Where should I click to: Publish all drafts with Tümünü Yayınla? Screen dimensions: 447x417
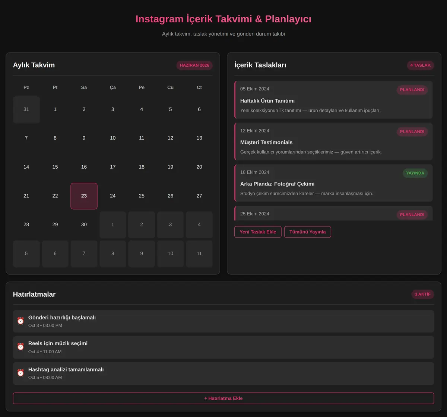point(307,232)
